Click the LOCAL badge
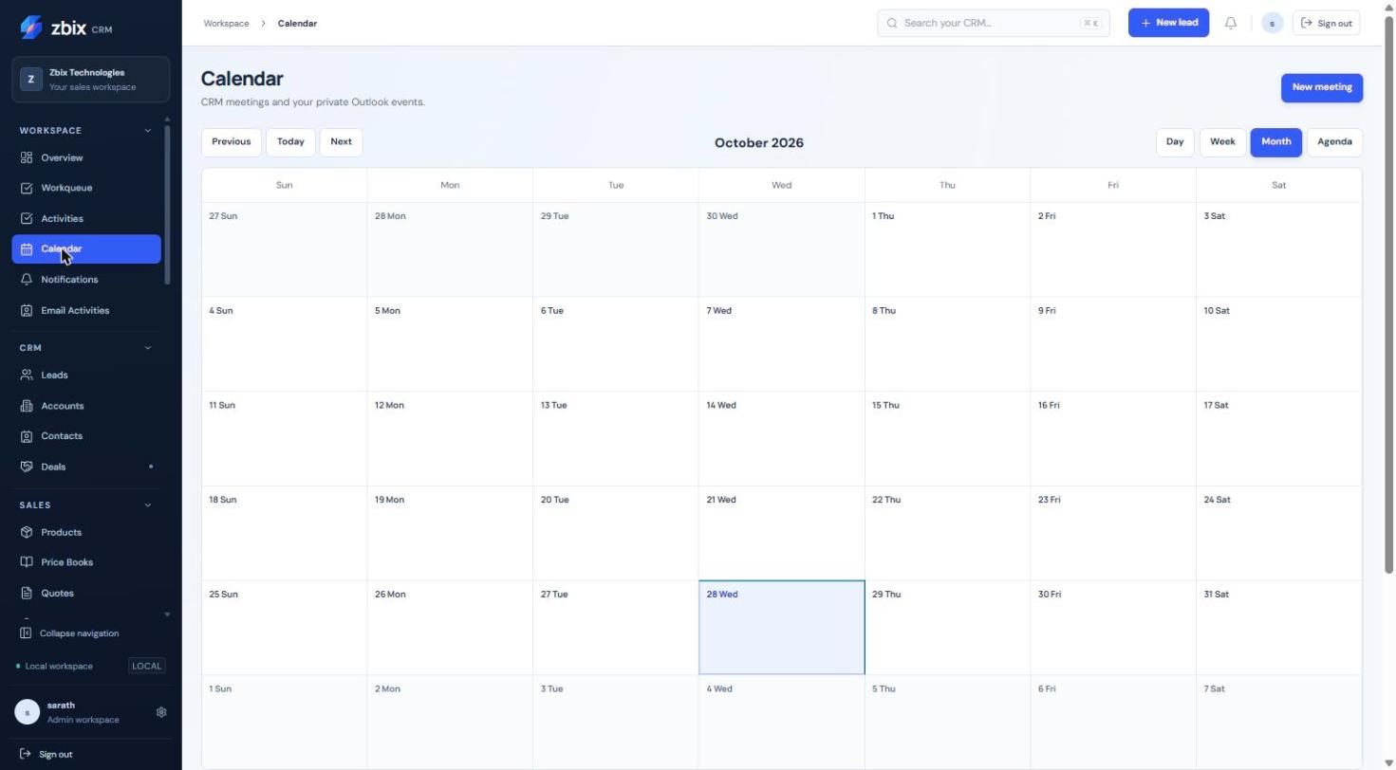1396x770 pixels. [147, 666]
